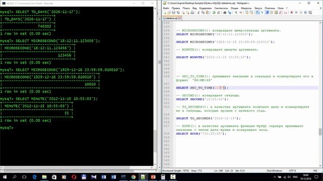
Task: Click the Save recorded macro icon
Action: (x=310, y=13)
